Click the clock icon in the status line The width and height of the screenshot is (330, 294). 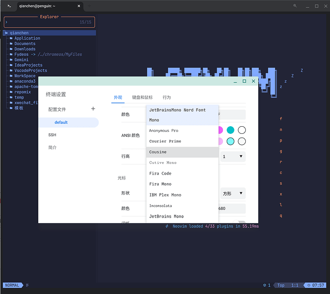308,285
